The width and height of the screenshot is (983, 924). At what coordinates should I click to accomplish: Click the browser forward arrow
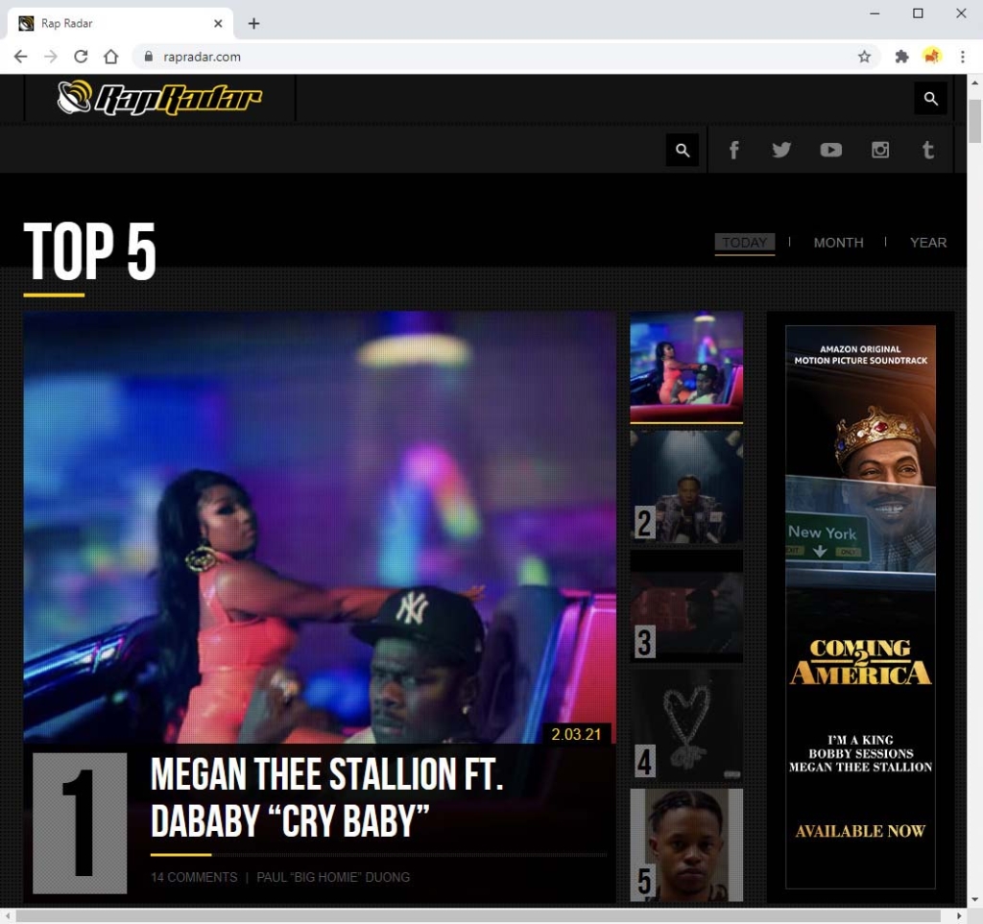click(51, 57)
